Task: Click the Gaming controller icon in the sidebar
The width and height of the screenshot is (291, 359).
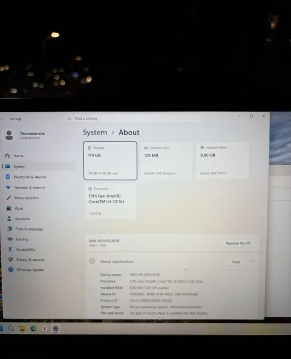Action: pos(10,239)
